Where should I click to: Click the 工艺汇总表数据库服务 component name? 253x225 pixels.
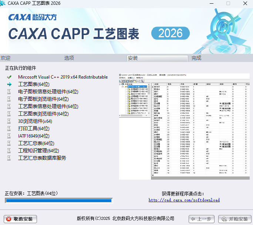[x=42, y=158]
